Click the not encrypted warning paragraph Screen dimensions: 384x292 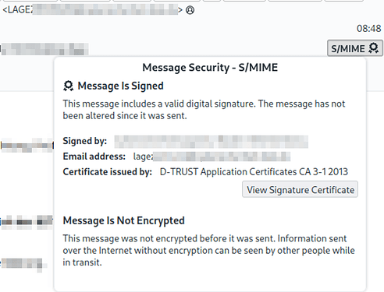[208, 250]
